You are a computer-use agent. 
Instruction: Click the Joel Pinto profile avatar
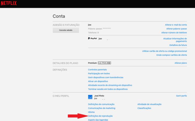[90, 97]
